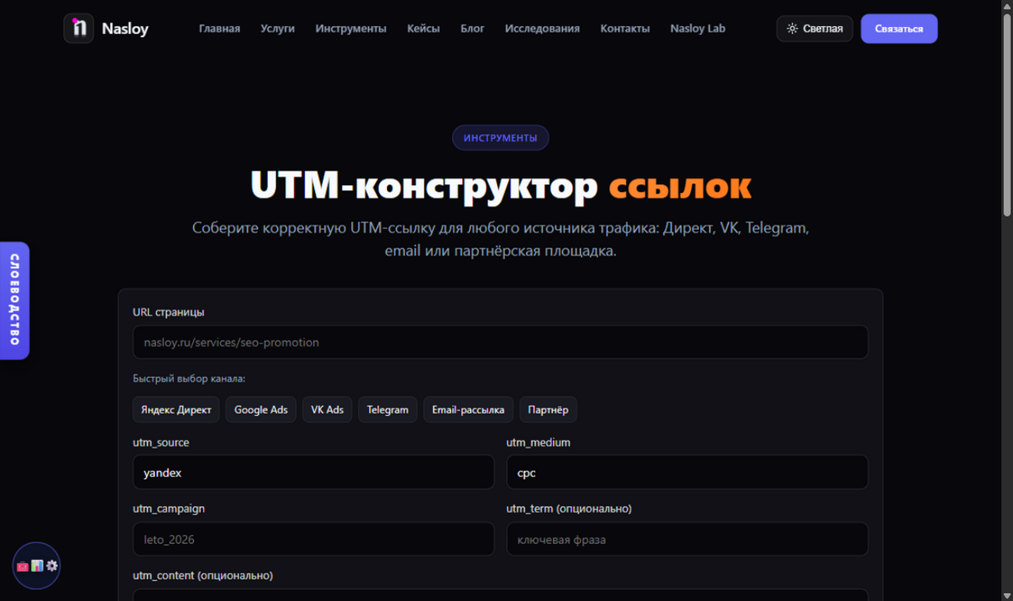This screenshot has height=601, width=1013.
Task: Open the floating widget with gear icon
Action: [36, 565]
